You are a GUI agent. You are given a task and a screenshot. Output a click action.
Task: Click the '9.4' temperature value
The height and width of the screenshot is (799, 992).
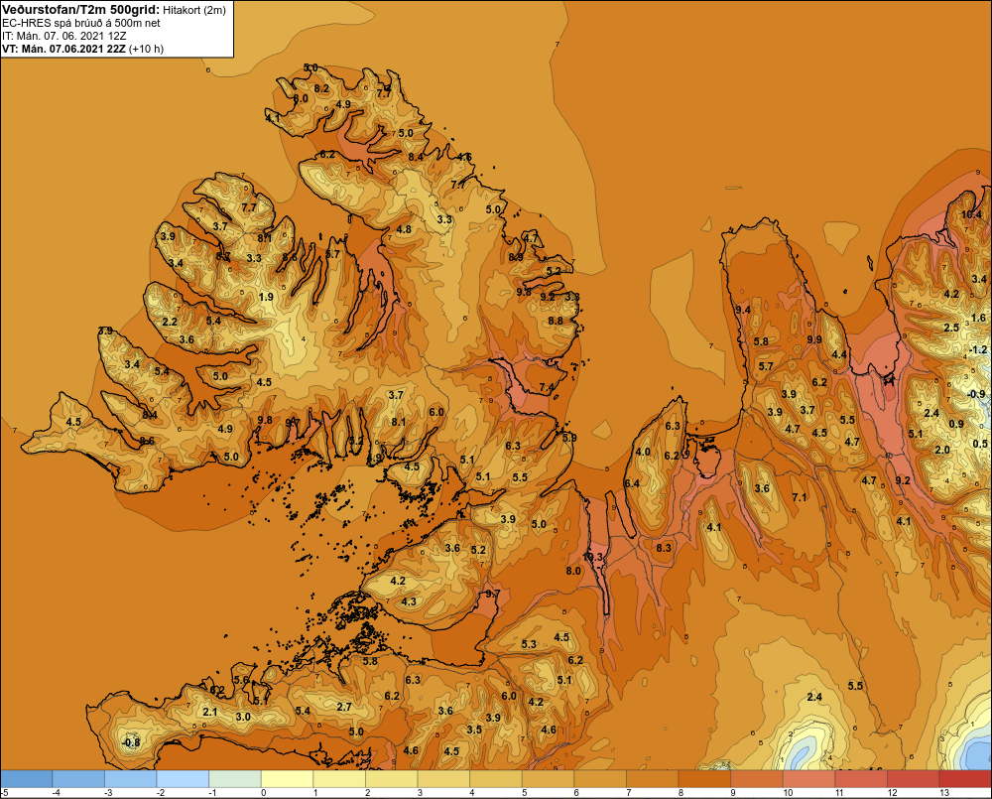tap(743, 310)
